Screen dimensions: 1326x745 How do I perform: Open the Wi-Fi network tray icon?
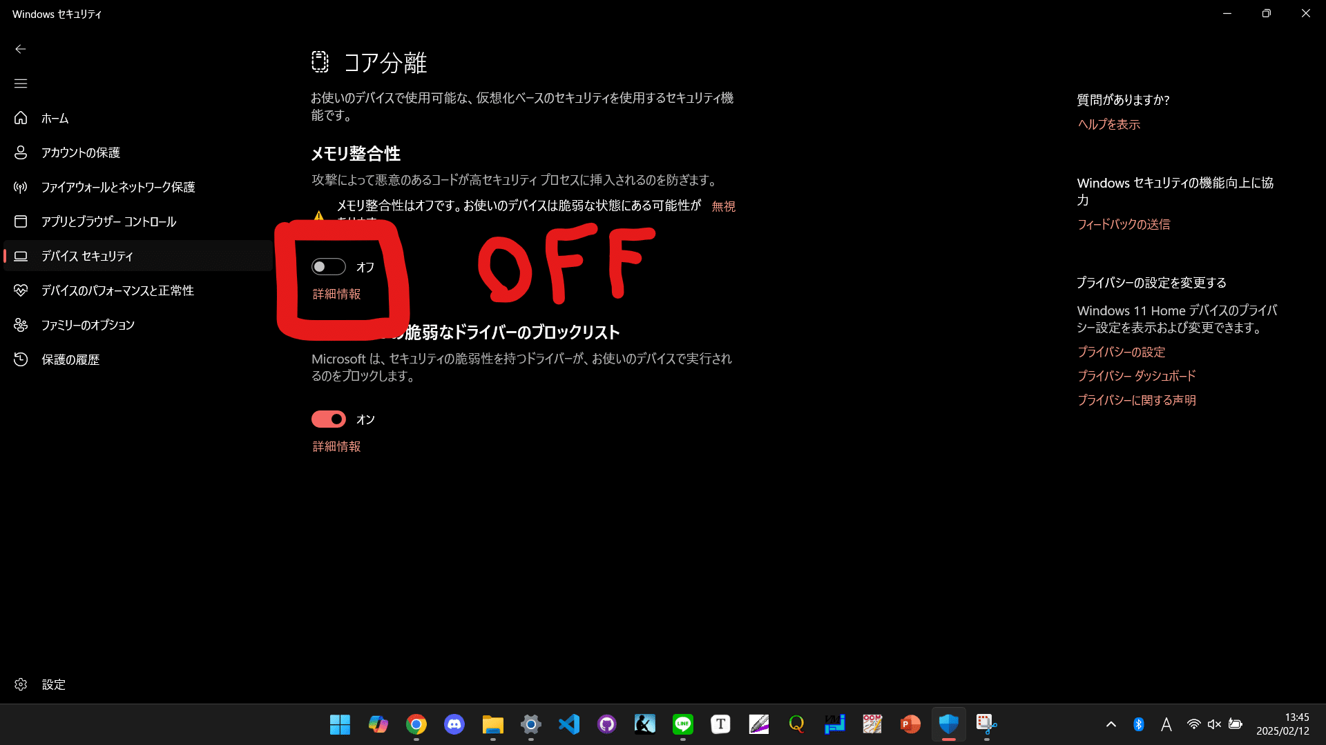point(1194,724)
